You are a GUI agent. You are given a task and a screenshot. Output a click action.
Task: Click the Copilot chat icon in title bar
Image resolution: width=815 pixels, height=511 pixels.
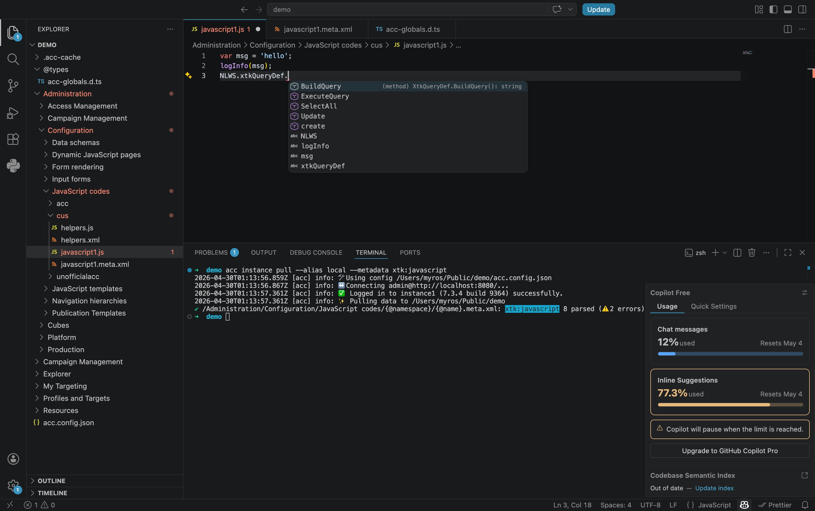557,9
